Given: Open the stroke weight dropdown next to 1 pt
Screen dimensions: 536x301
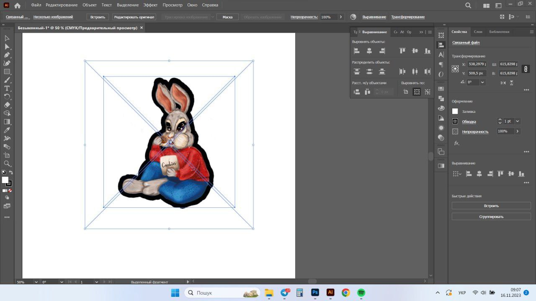Looking at the screenshot, I should (518, 121).
